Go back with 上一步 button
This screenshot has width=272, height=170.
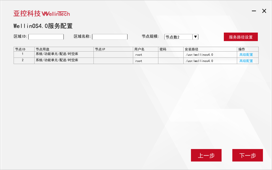click(x=206, y=155)
